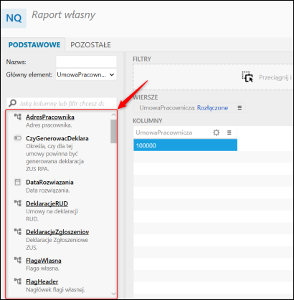This screenshot has height=300, width=294.
Task: Switch to the POZOSTAŁE tab
Action: tap(90, 45)
